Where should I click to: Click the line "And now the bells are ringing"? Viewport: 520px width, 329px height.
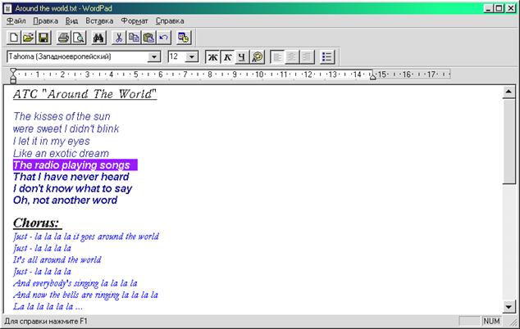(x=66, y=295)
